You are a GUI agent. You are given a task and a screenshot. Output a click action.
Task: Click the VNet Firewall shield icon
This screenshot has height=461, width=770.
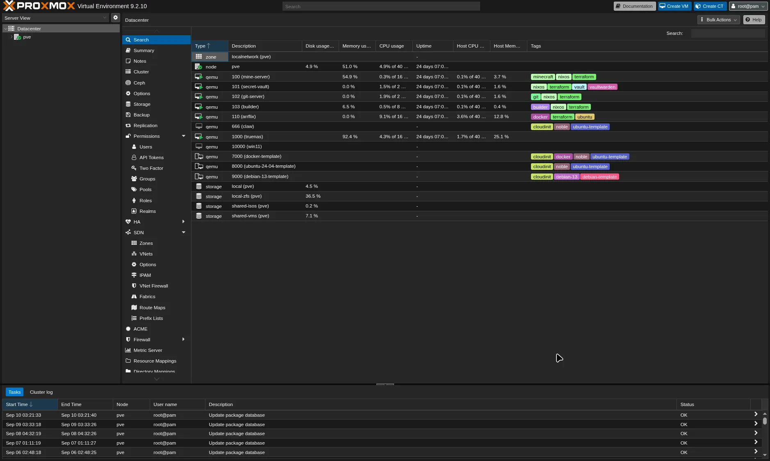(x=134, y=286)
